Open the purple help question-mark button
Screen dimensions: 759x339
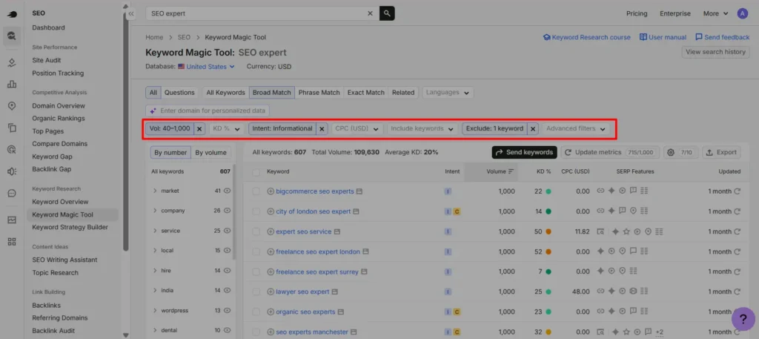[743, 319]
